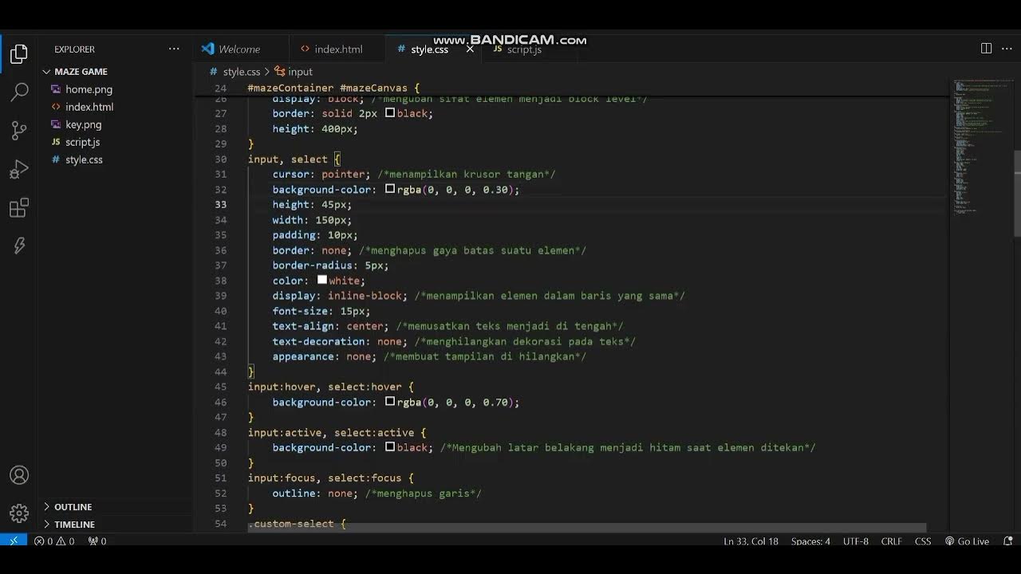Open script.js from the explorer
Image resolution: width=1021 pixels, height=574 pixels.
pyautogui.click(x=82, y=142)
